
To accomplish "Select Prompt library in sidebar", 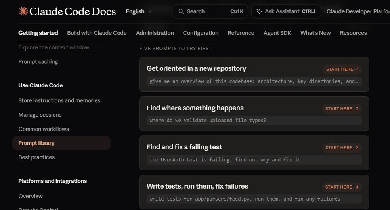I will (61, 143).
